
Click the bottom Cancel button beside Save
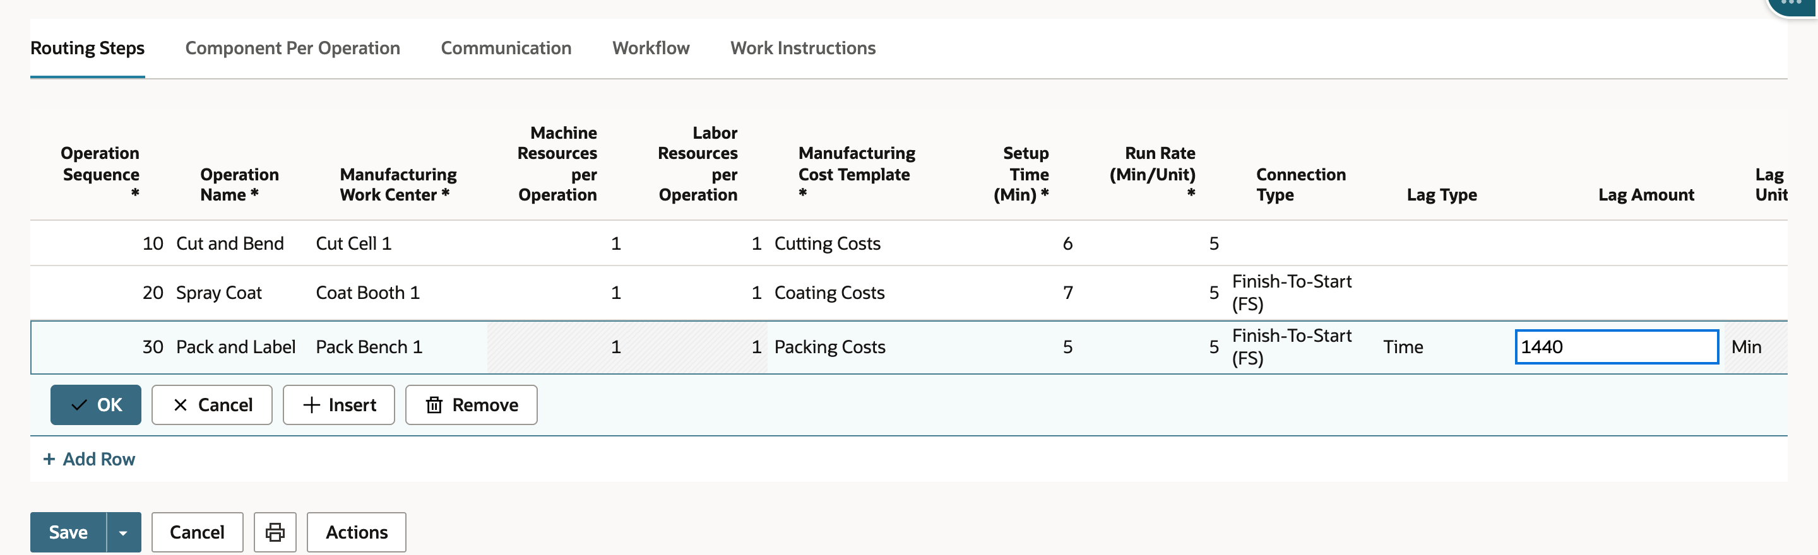click(197, 532)
